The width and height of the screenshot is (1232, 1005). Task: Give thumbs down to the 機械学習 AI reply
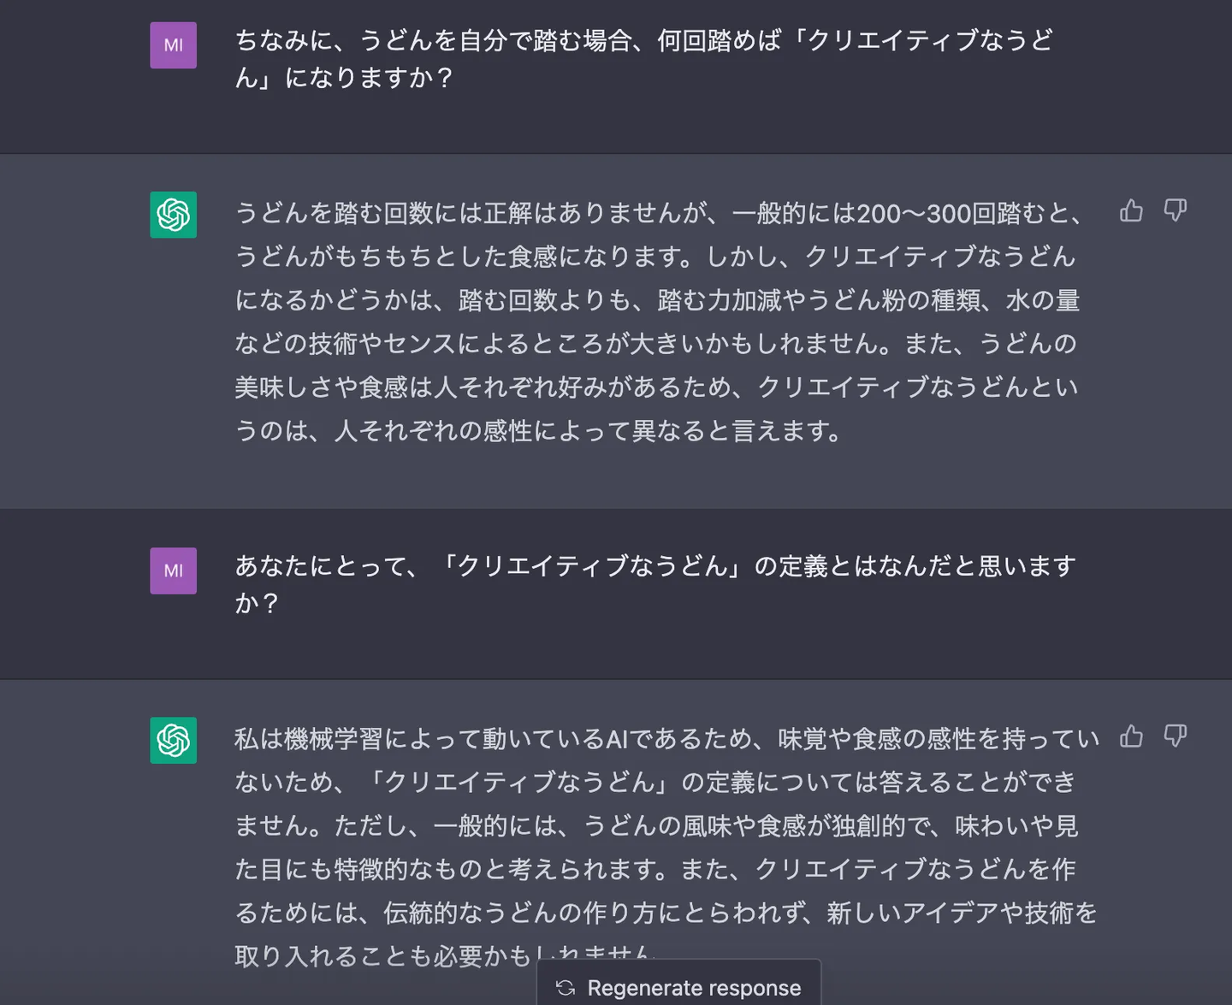(1176, 736)
